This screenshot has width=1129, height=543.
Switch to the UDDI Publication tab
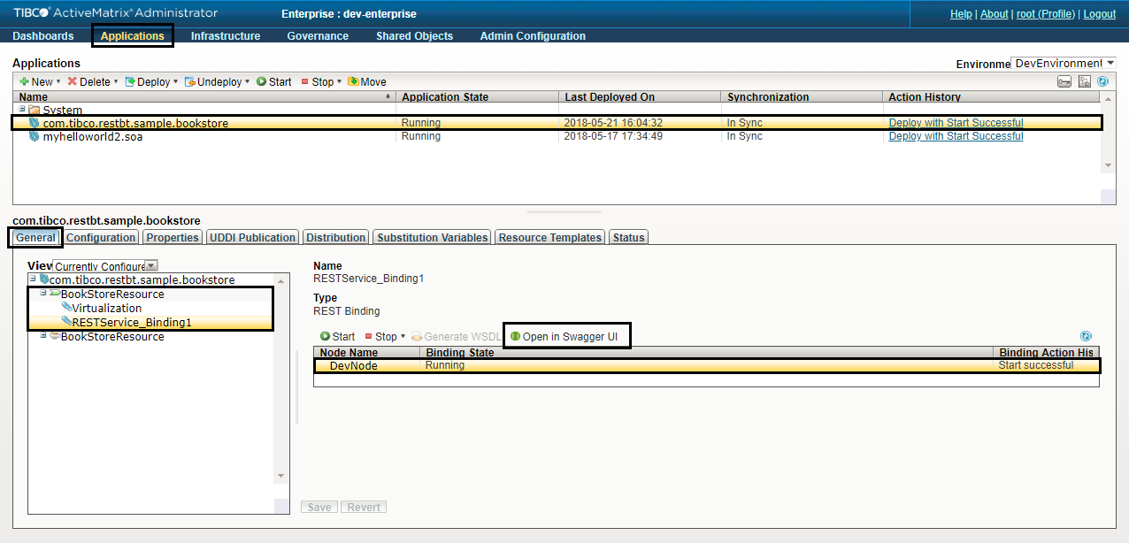253,237
